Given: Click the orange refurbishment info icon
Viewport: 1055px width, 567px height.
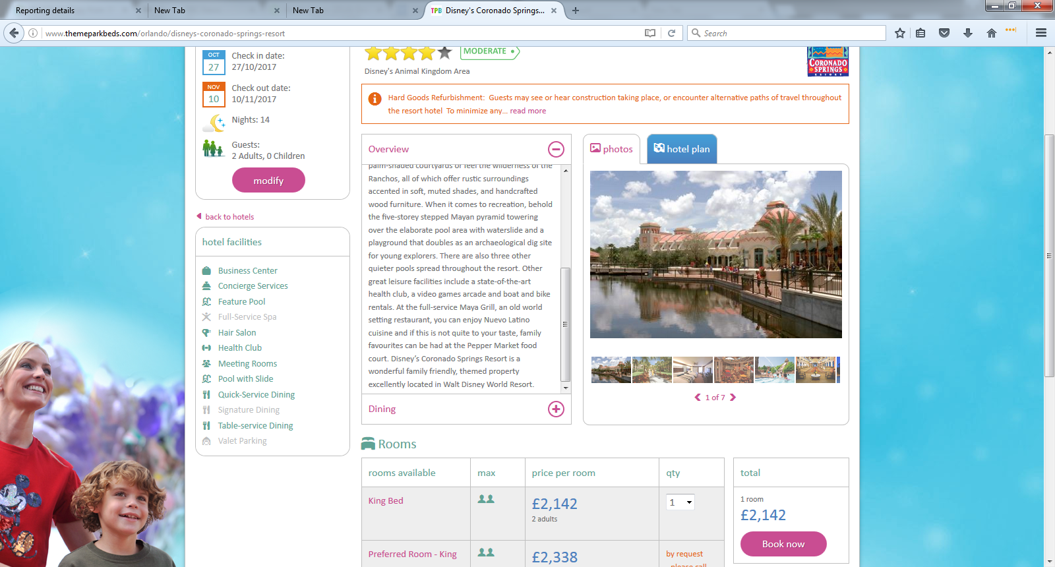Looking at the screenshot, I should click(x=375, y=99).
